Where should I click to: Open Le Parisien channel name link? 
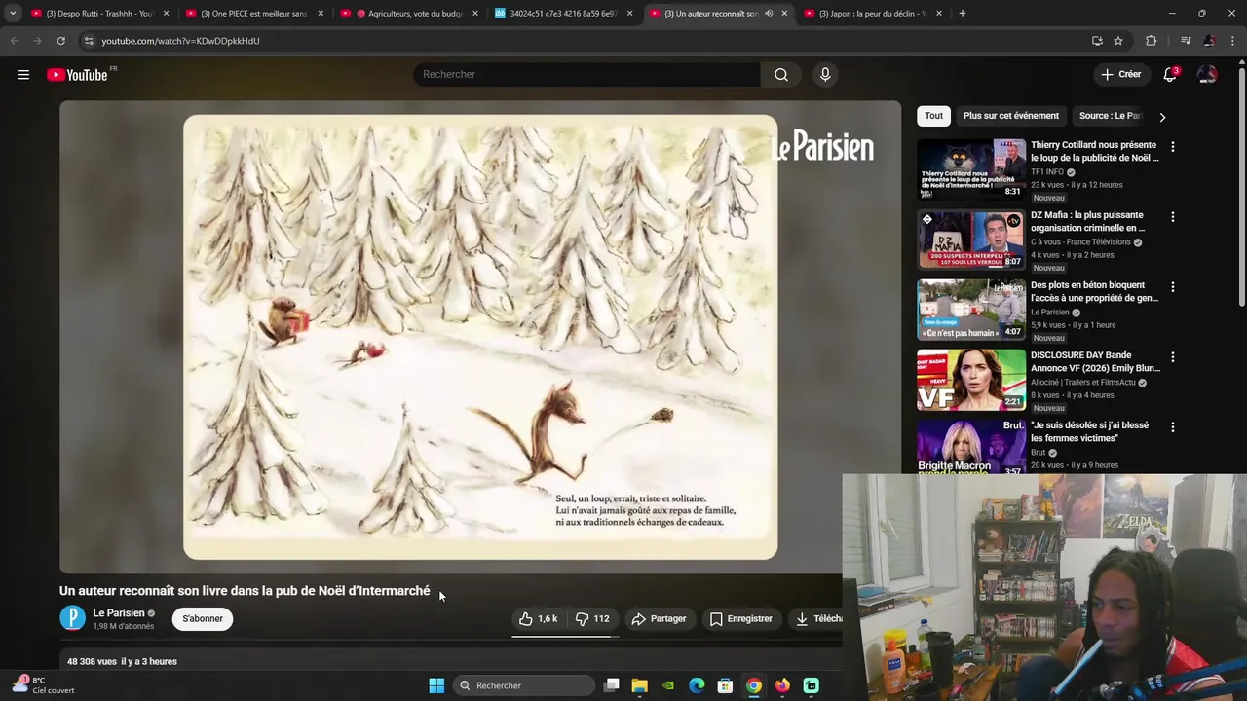(x=118, y=613)
